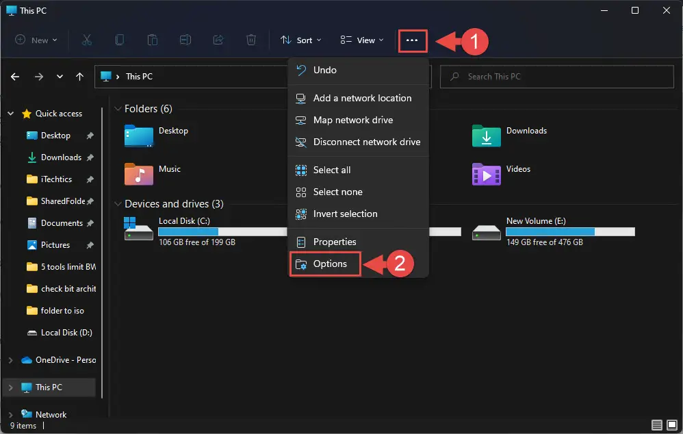
Task: Click Select all in the menu
Action: (x=358, y=170)
